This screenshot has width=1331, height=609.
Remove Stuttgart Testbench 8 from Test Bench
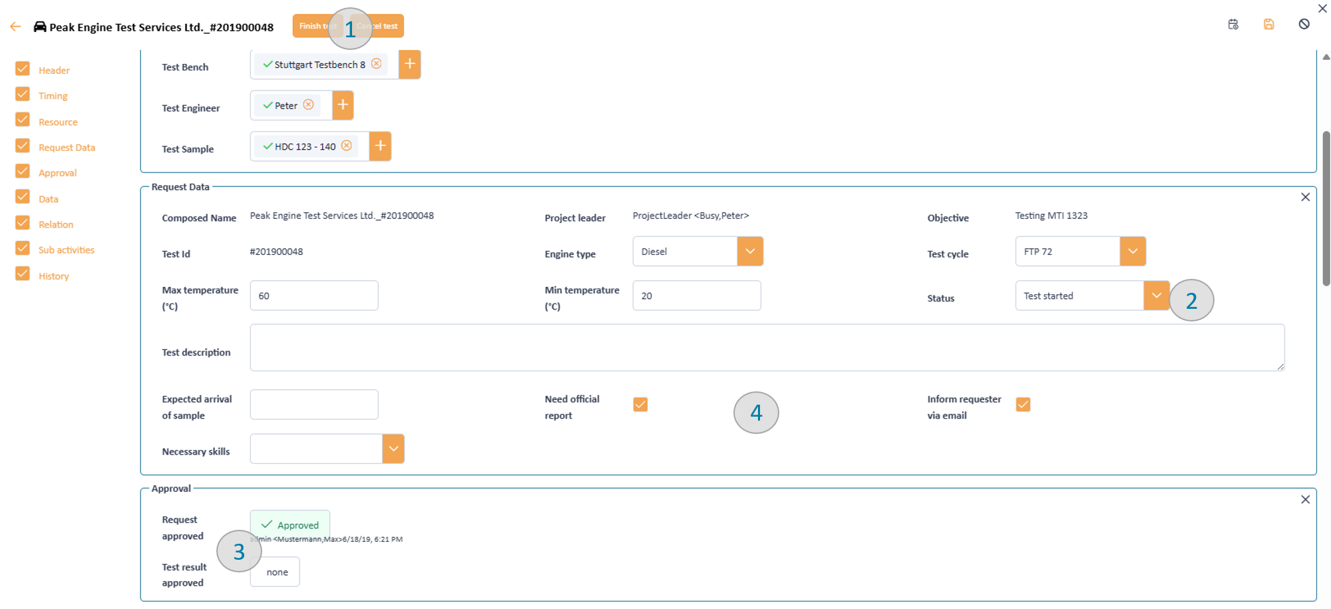376,64
